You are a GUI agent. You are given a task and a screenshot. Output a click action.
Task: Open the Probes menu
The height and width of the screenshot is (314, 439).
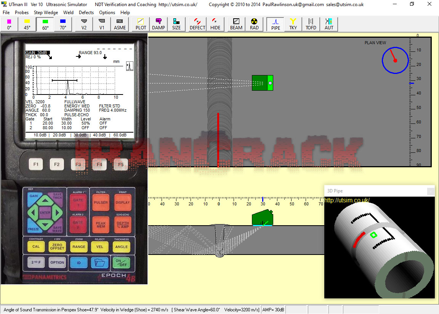coord(22,13)
